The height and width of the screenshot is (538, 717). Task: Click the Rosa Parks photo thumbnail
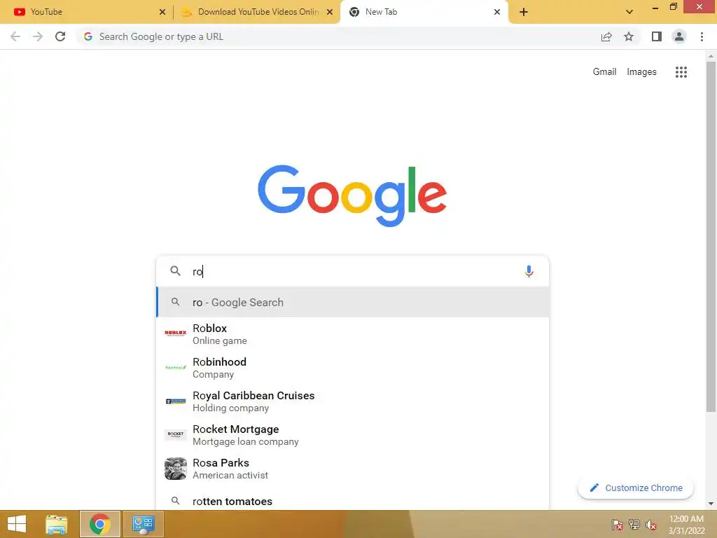pyautogui.click(x=176, y=469)
